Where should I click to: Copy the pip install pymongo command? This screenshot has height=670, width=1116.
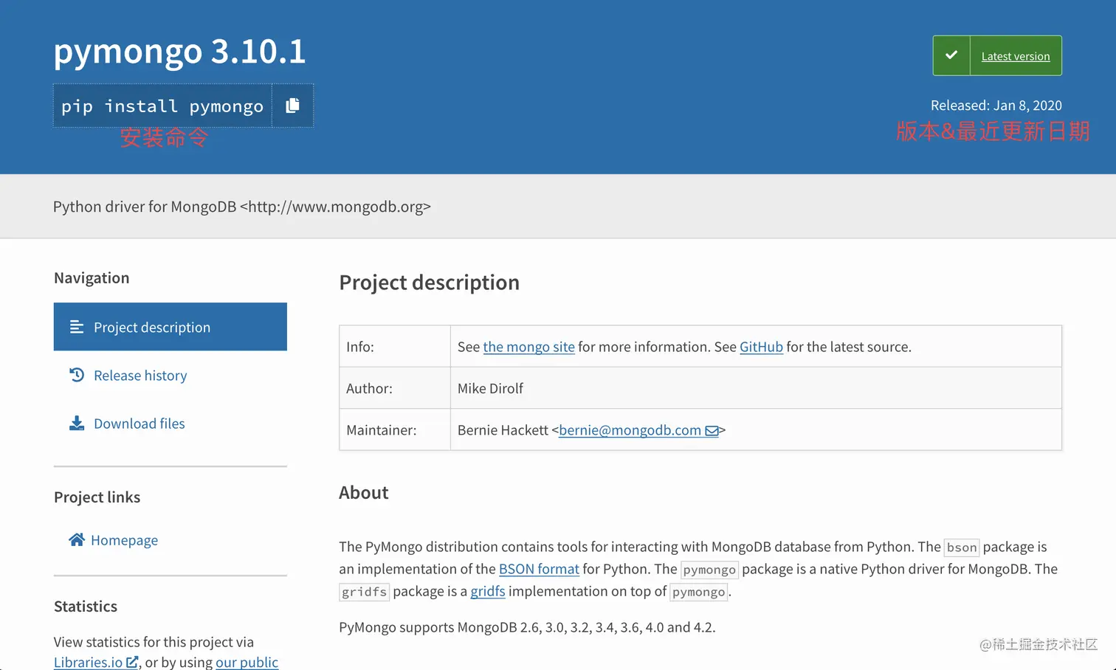tap(292, 106)
